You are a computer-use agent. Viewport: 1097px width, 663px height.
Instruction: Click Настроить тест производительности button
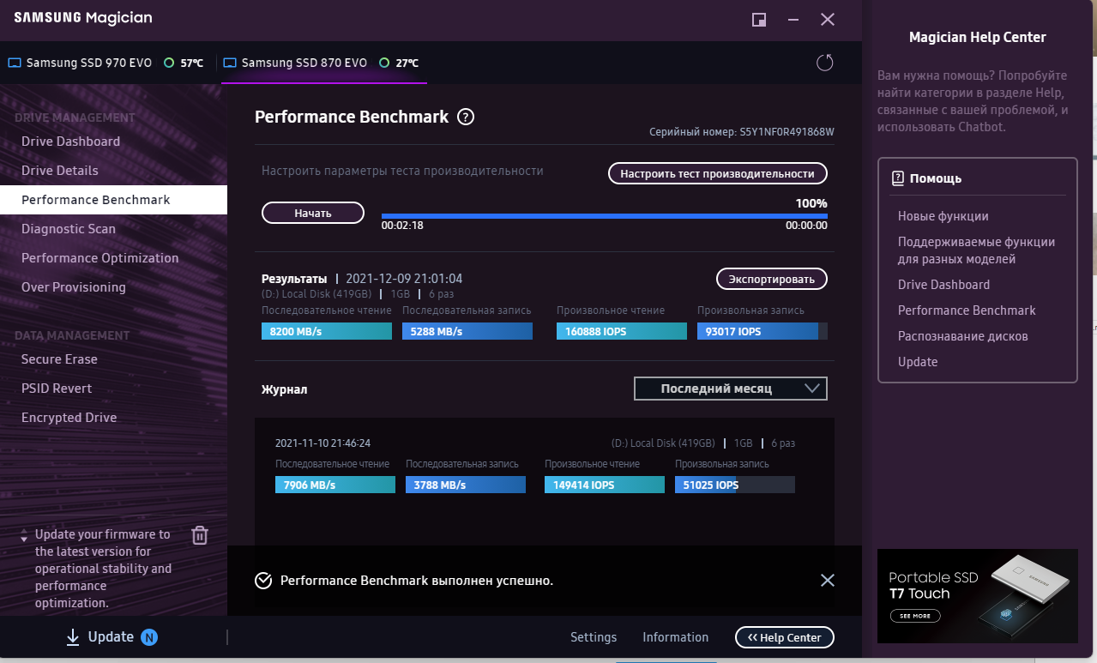point(718,173)
